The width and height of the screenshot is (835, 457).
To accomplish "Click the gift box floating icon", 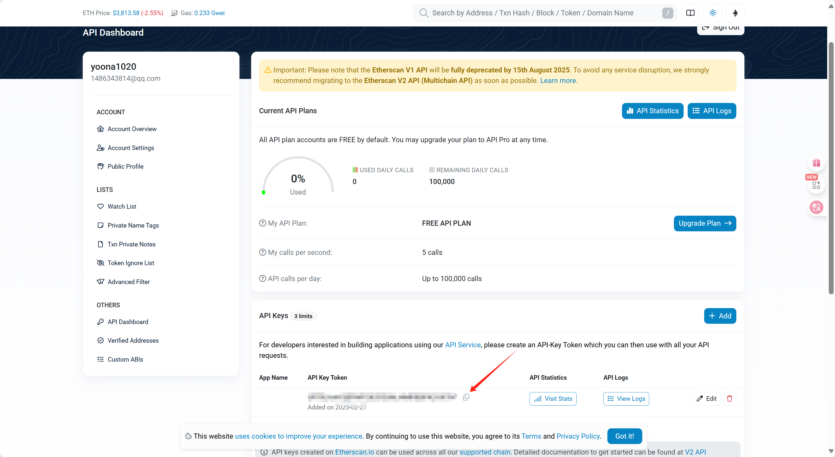I will tap(816, 163).
